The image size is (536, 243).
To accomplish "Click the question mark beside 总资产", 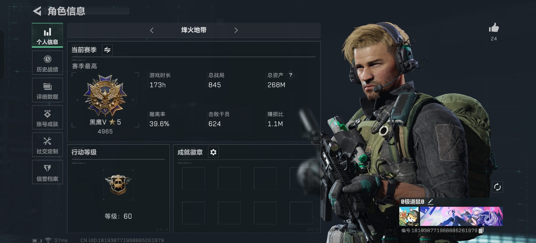I will click(x=291, y=75).
